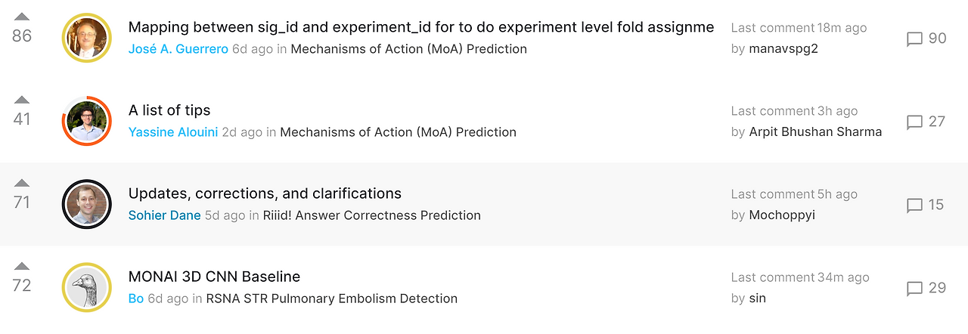Viewport: 968px width, 334px height.
Task: Upvote the MONAI 3D CNN Baseline post
Action: click(22, 266)
